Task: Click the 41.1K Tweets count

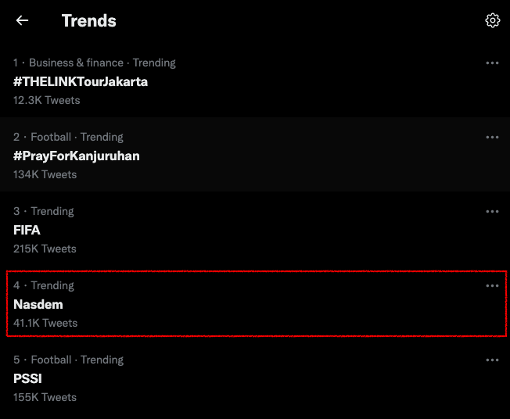Action: point(45,323)
